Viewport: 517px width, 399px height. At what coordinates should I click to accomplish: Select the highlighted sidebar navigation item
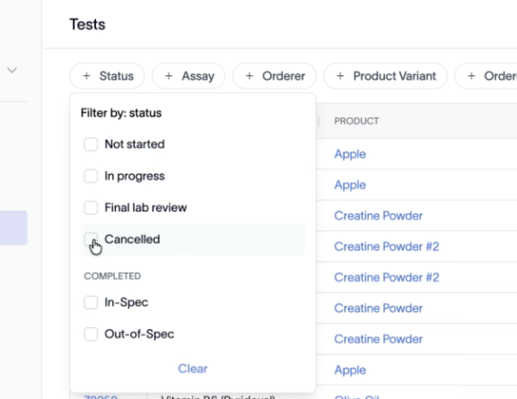[13, 228]
